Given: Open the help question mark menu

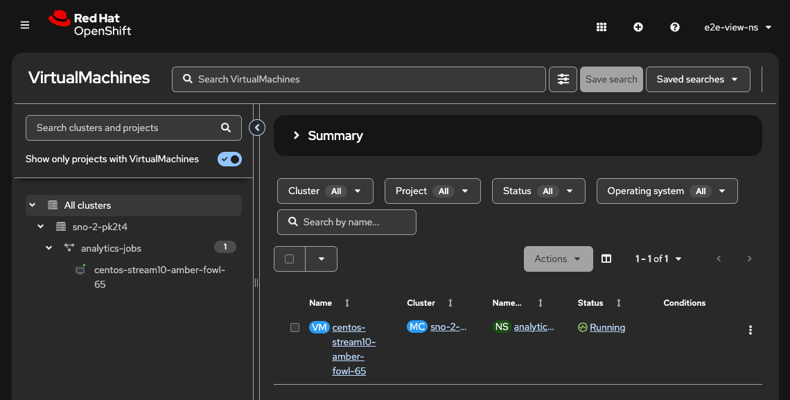Looking at the screenshot, I should [x=675, y=27].
